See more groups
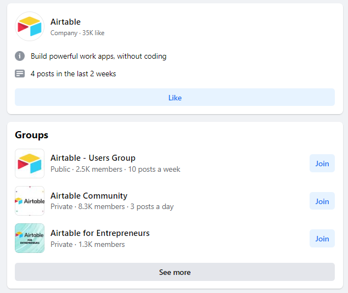 (x=175, y=272)
